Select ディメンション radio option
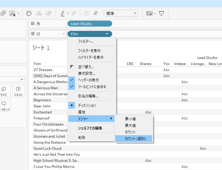222x170 pixels. click(x=92, y=105)
